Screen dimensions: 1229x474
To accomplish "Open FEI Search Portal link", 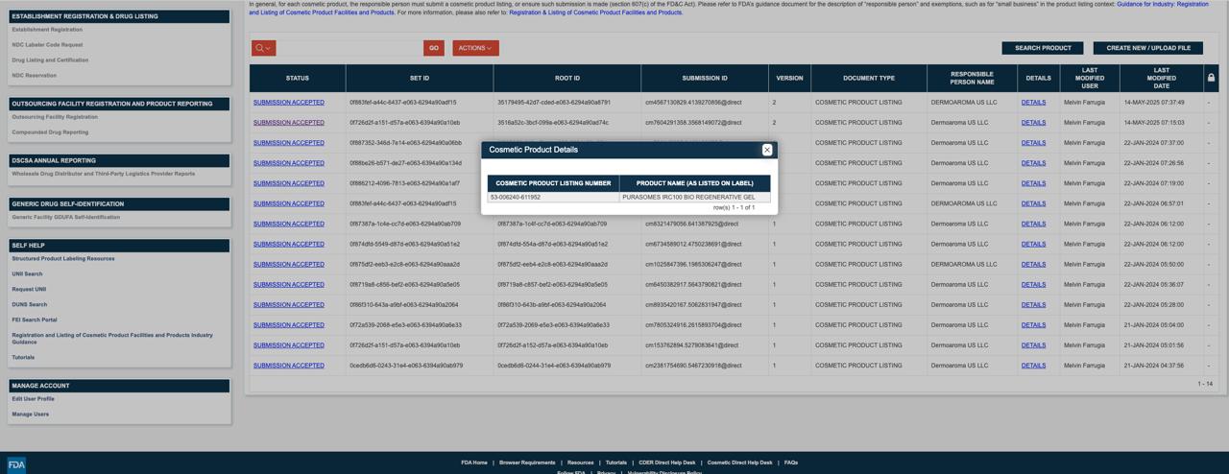I will (35, 320).
